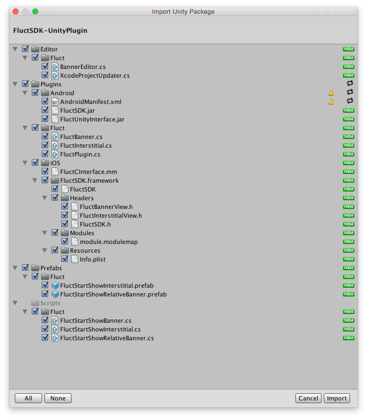Click the green zoom window button
The image size is (367, 419).
[x=35, y=11]
